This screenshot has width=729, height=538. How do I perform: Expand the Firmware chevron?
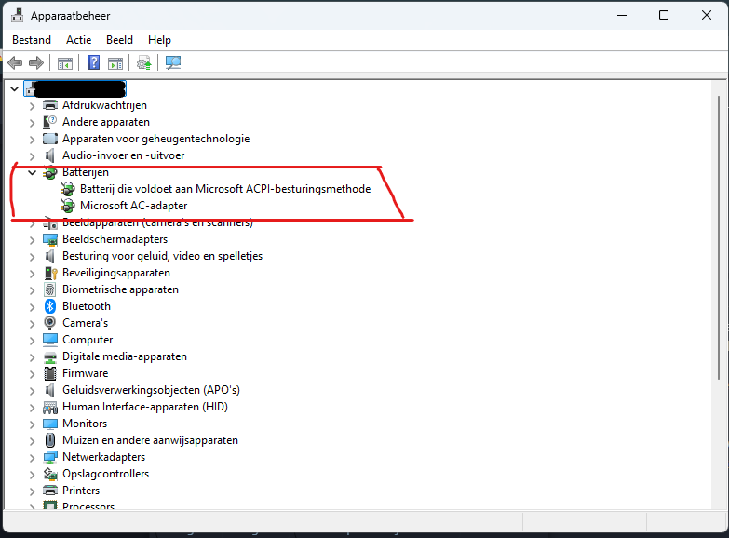pyautogui.click(x=32, y=374)
